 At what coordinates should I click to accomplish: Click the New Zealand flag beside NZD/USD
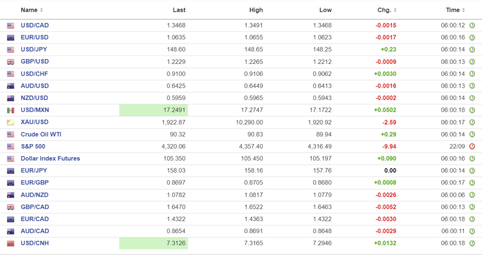[x=10, y=98]
